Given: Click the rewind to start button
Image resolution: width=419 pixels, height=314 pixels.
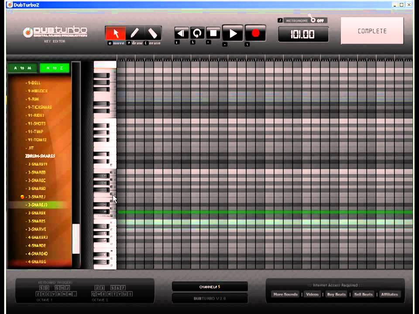Looking at the screenshot, I should [182, 34].
